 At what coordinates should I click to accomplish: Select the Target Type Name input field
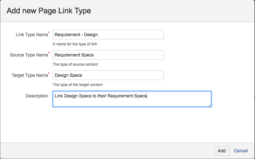108,75
